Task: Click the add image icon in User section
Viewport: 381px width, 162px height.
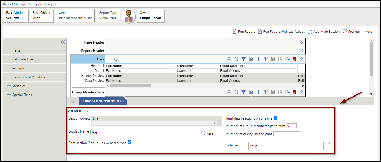Action: 251,59
